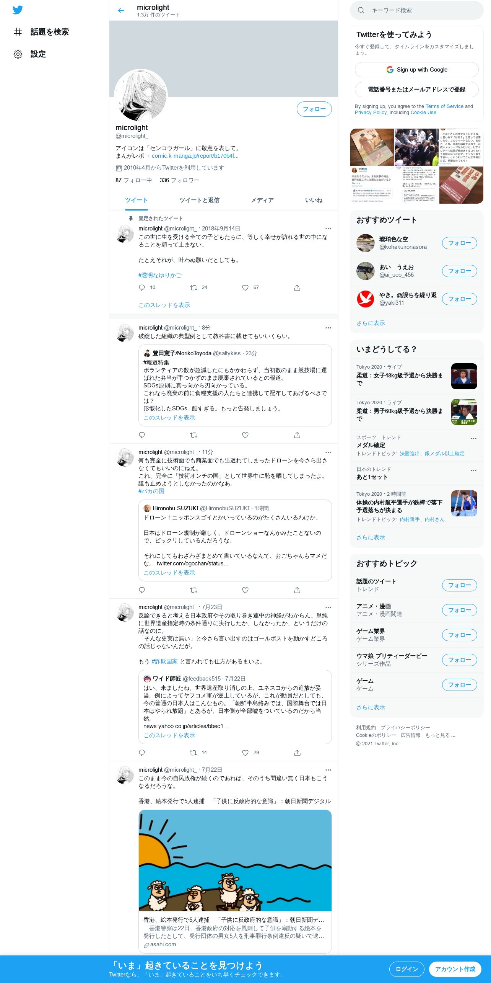Share the 7月23日 tweet
The image size is (491, 983).
pyautogui.click(x=297, y=753)
